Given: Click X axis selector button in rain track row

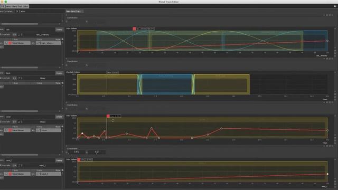Looking at the screenshot, I should click(x=33, y=43).
